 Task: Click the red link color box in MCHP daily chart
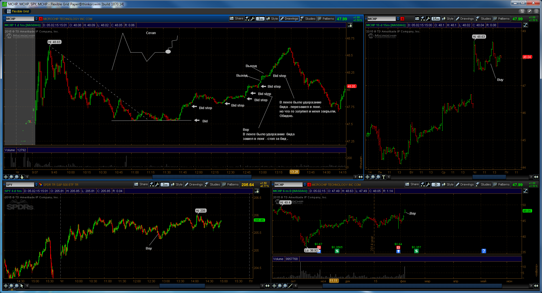point(309,184)
